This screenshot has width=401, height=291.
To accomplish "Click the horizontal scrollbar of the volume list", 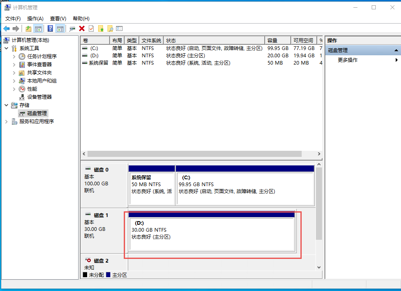I will click(x=194, y=154).
